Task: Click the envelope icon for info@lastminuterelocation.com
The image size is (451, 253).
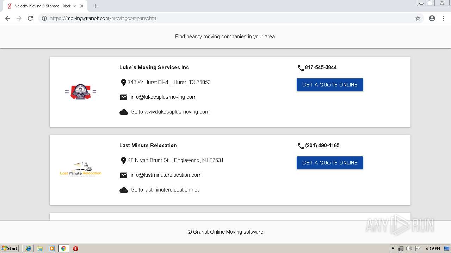Action: 124,175
